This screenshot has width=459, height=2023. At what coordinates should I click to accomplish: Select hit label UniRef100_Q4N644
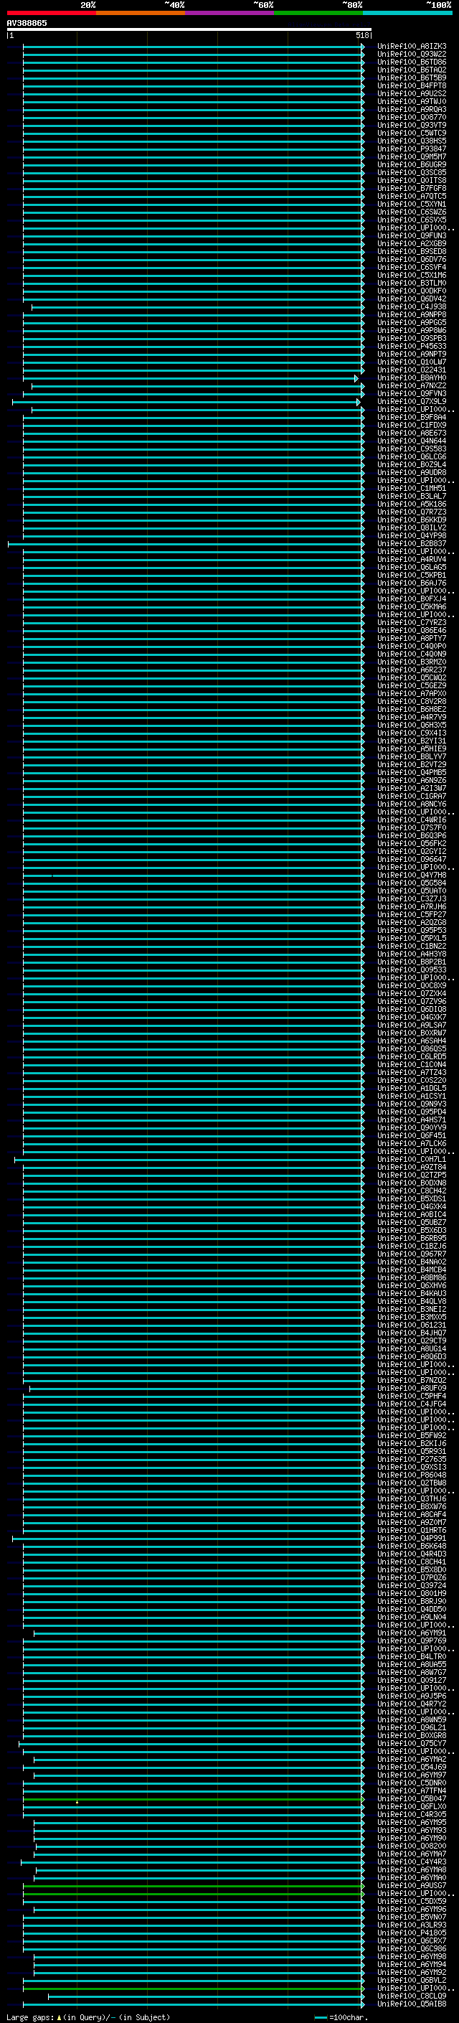pos(412,441)
